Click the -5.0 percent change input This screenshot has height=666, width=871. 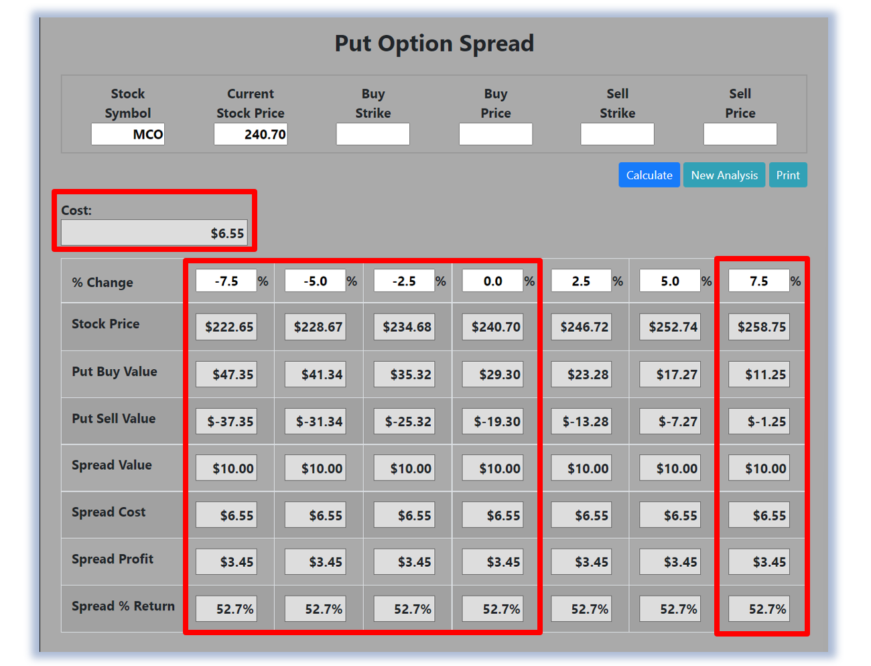tap(315, 281)
